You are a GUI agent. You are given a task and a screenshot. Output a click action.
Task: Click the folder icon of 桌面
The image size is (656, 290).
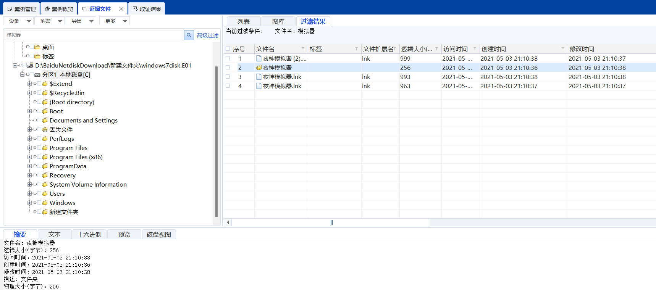pyautogui.click(x=37, y=47)
